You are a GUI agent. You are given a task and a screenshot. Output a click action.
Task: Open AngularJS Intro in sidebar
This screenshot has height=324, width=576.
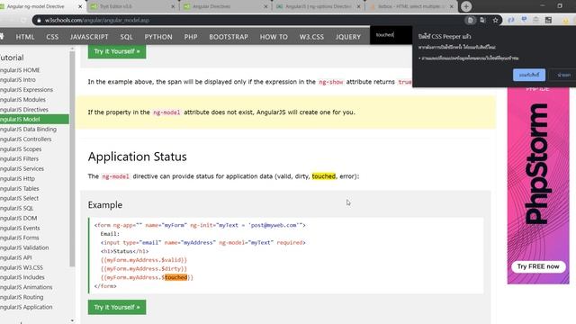coord(18,80)
